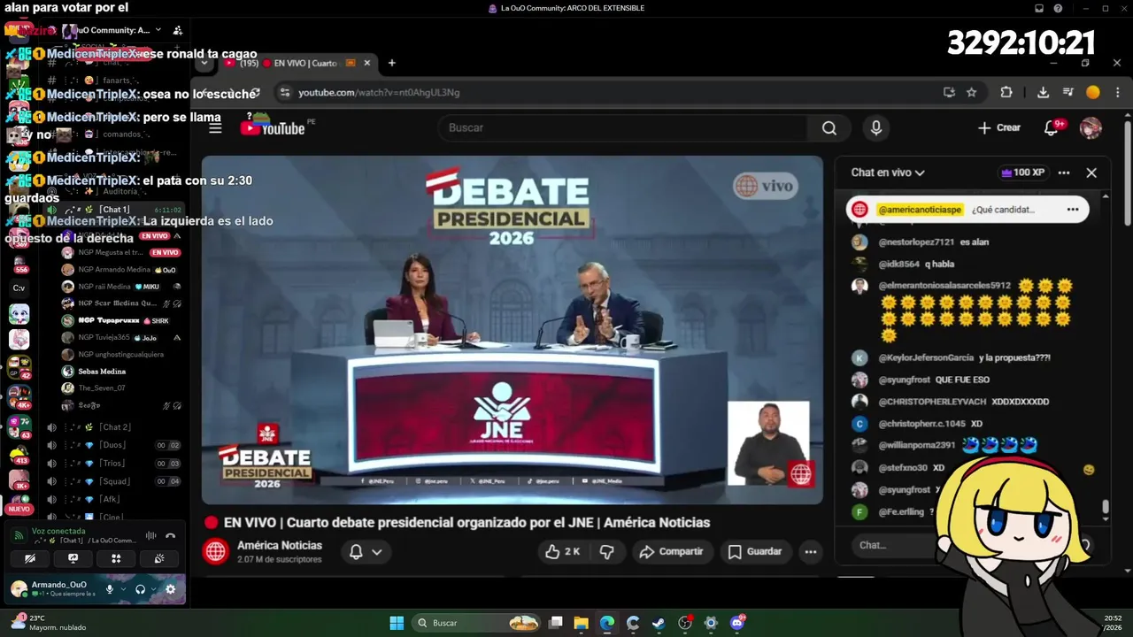Join the Squad voice channel
The image size is (1133, 637).
point(115,481)
